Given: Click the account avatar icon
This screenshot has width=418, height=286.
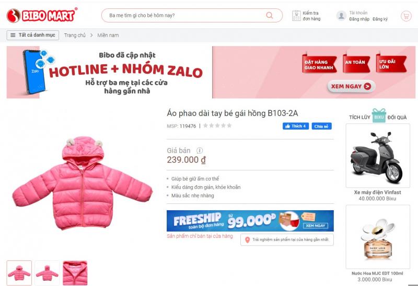Looking at the screenshot, I should tap(341, 16).
